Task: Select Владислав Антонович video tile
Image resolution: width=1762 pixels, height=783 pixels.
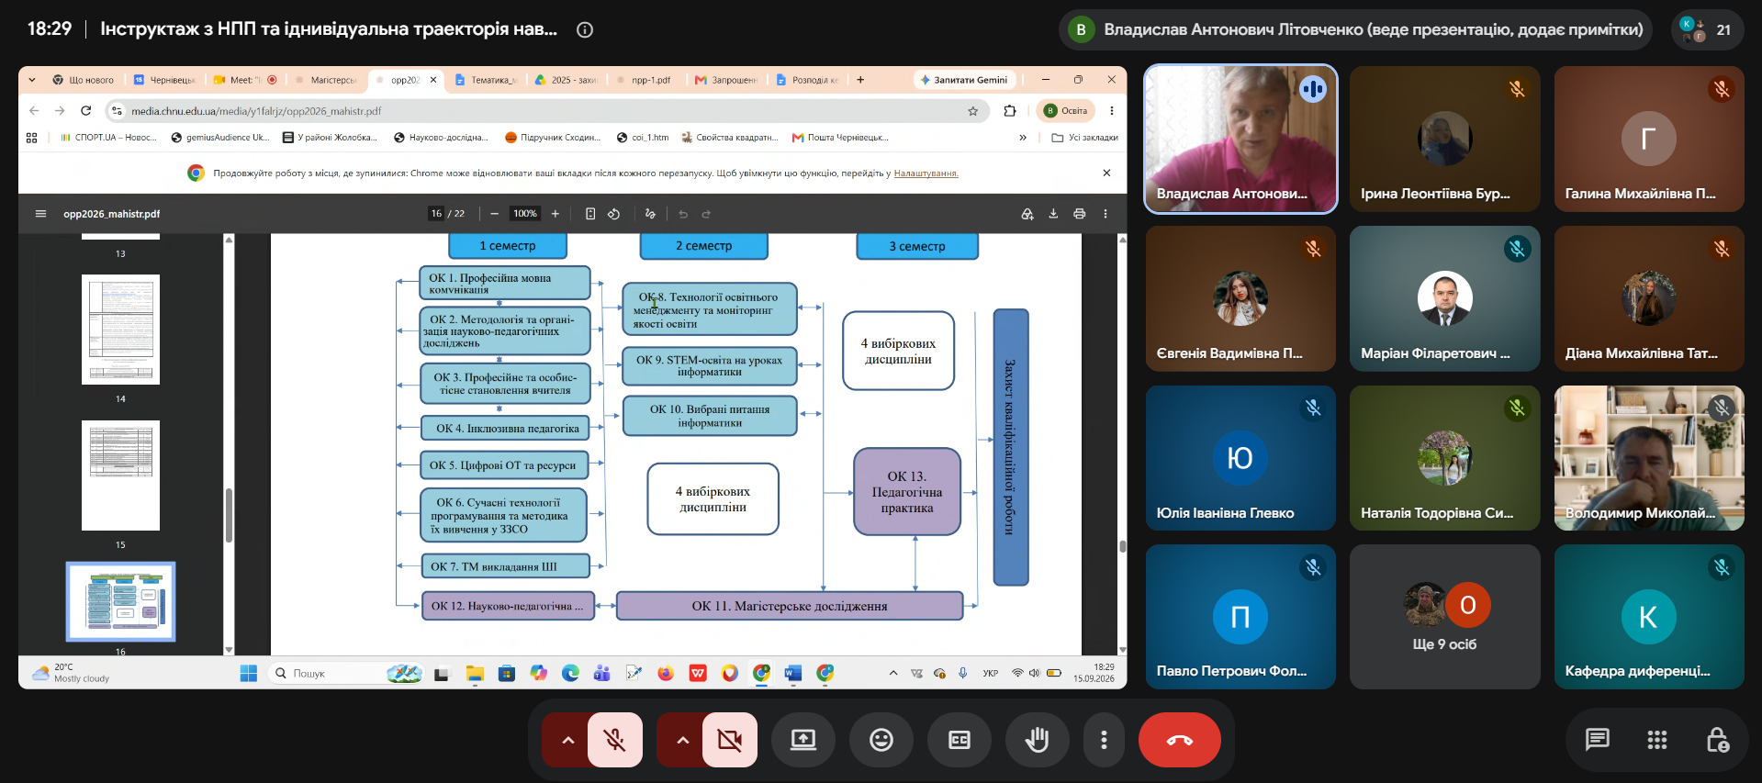Action: click(1240, 139)
